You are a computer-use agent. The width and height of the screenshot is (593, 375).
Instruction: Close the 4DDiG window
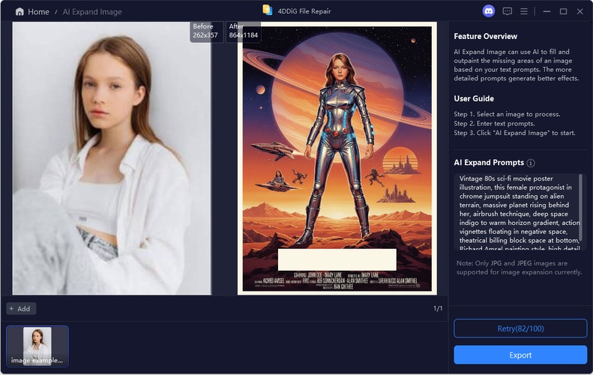tap(580, 11)
